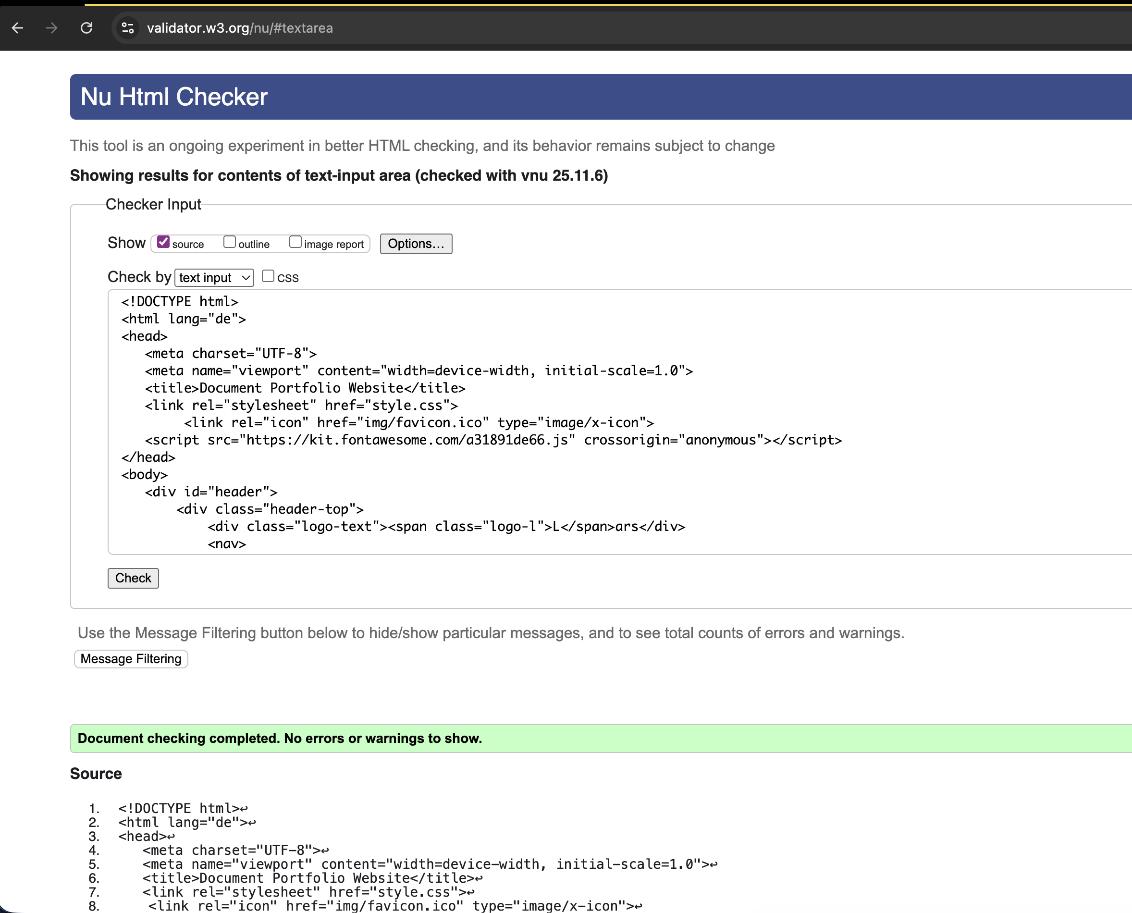Click the 'Check by' label
The height and width of the screenshot is (913, 1132).
[x=139, y=277]
